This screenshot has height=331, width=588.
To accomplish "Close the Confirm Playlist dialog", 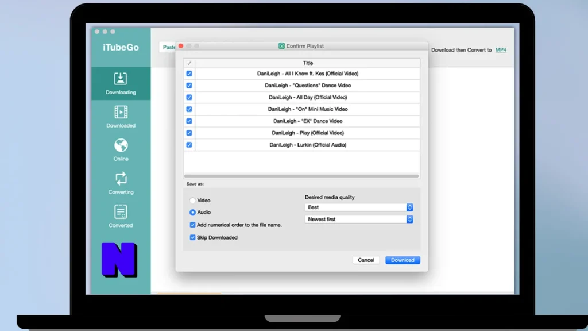I will coord(181,46).
